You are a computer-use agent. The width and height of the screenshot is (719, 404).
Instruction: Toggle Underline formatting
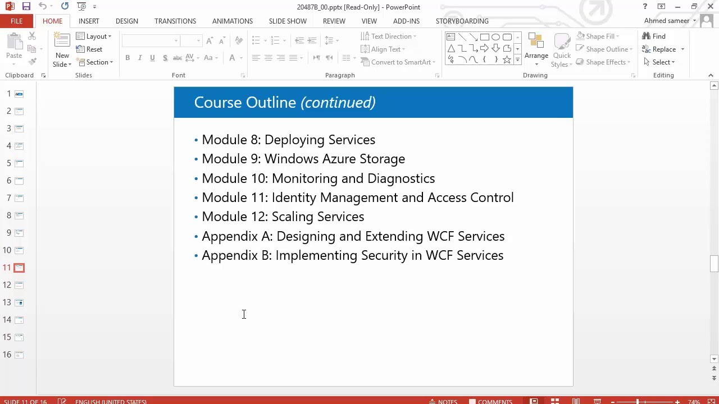[x=152, y=58]
